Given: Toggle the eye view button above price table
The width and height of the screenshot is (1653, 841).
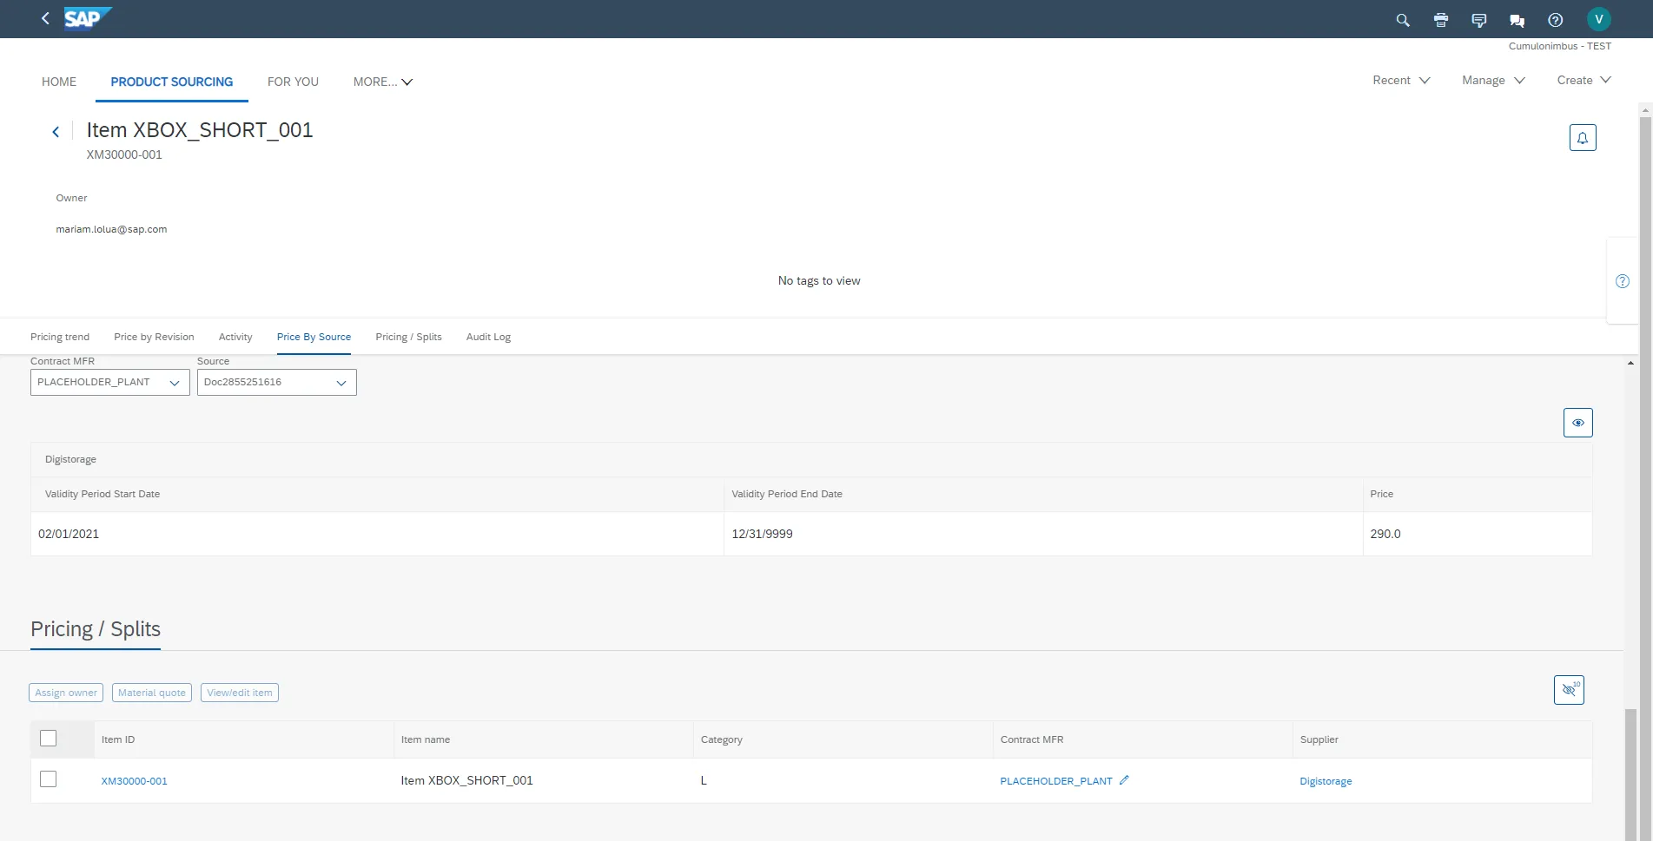Looking at the screenshot, I should point(1578,423).
